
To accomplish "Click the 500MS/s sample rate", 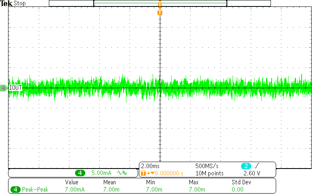I will click(207, 166).
